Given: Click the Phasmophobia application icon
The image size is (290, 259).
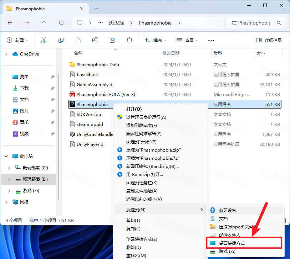Looking at the screenshot, I should point(72,104).
